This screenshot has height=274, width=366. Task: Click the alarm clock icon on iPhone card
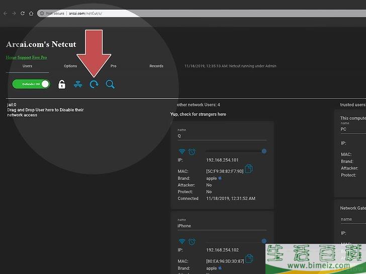tap(192, 241)
